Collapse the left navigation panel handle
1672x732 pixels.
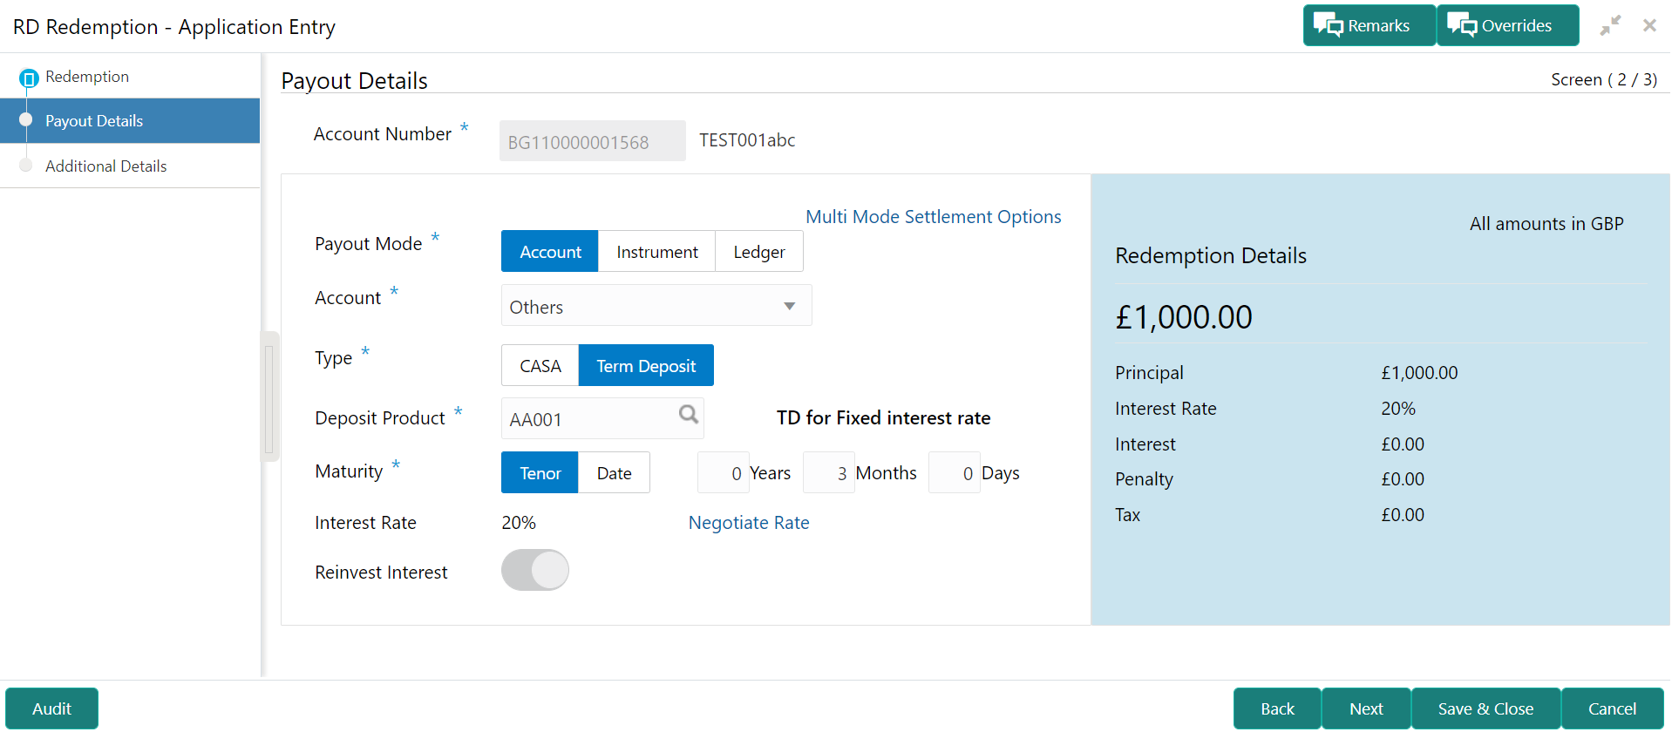[x=269, y=396]
